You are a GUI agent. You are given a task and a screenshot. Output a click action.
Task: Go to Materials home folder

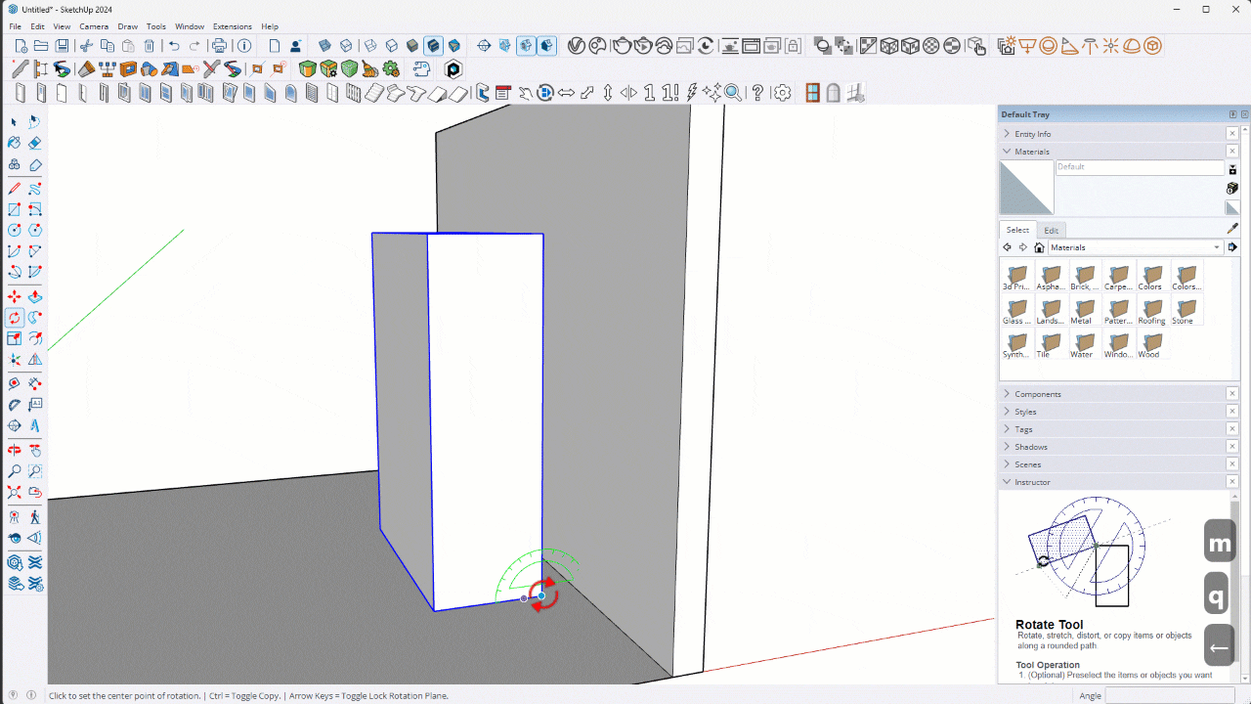(1039, 247)
